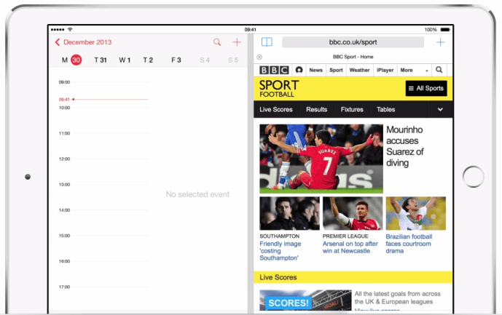
Task: Open News in BBC navigation
Action: click(315, 70)
